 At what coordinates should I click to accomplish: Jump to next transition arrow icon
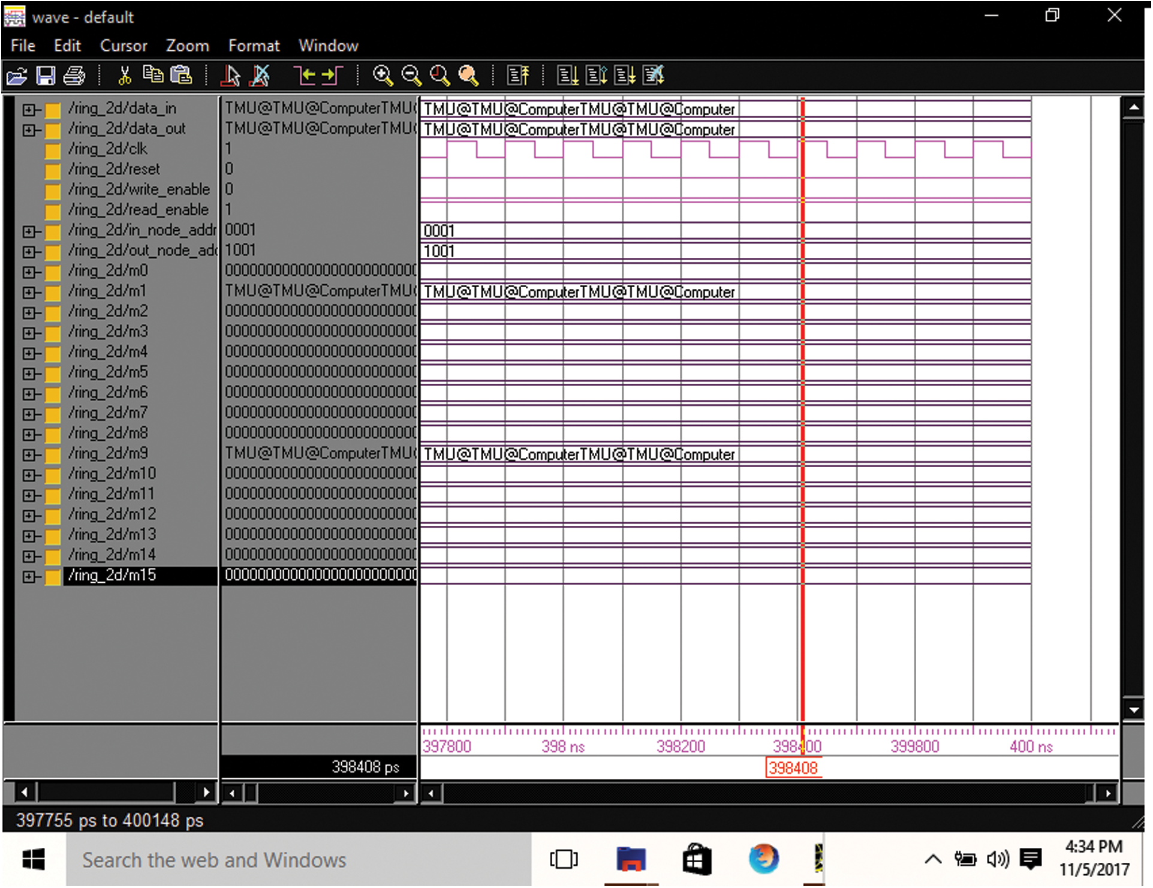coord(332,76)
